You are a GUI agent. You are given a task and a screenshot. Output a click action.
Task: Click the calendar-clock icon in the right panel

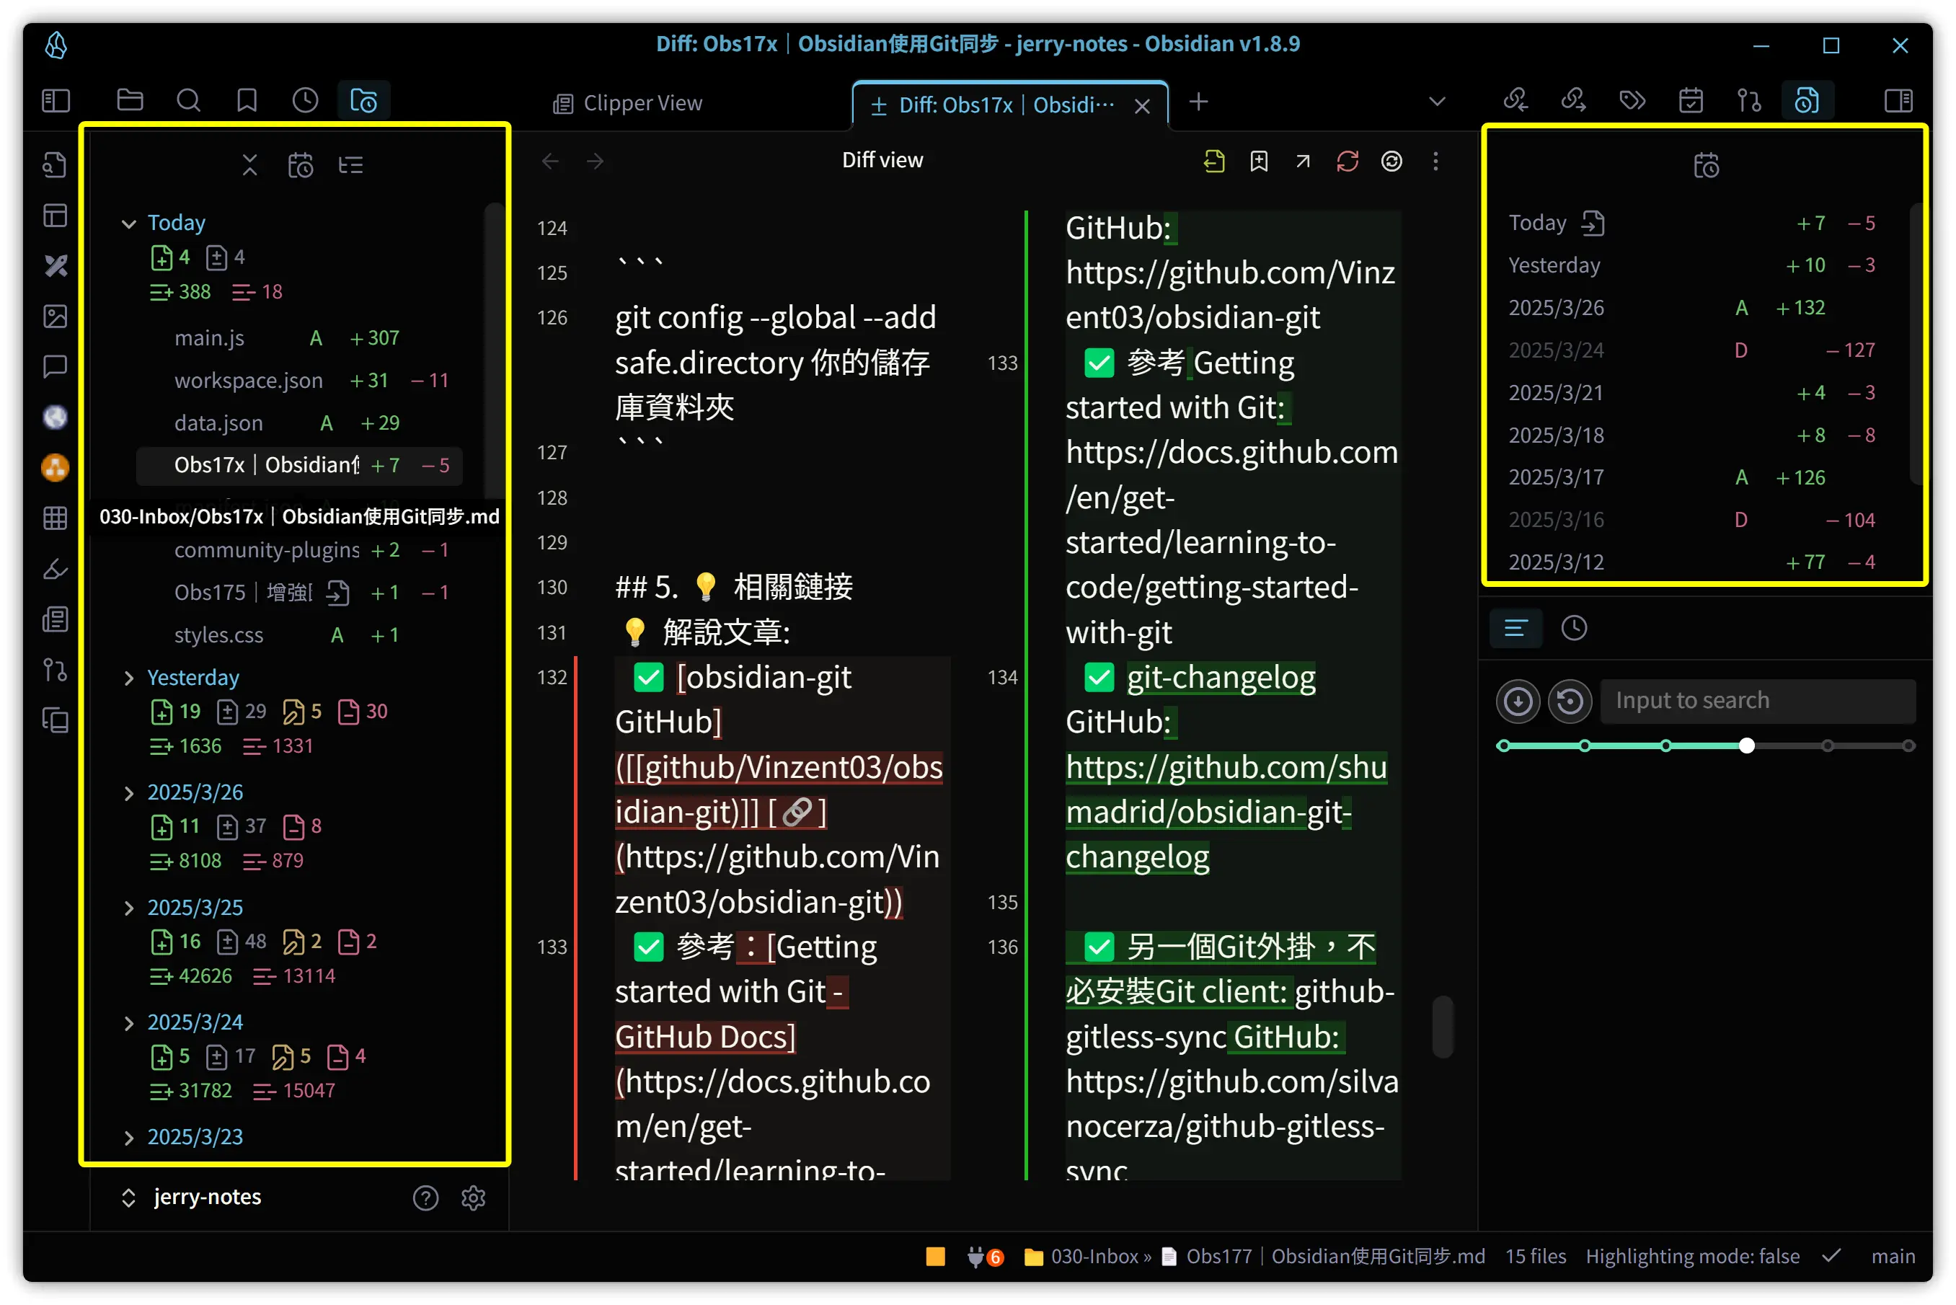click(x=1707, y=165)
